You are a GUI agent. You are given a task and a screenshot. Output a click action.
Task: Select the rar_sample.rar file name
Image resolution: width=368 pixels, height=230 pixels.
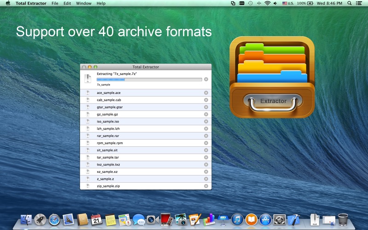108,136
